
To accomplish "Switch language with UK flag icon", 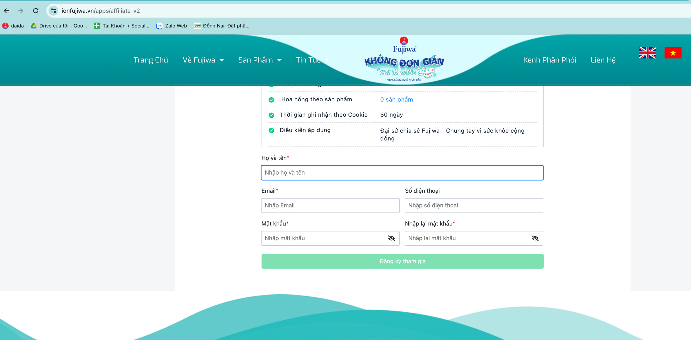I will click(x=648, y=53).
